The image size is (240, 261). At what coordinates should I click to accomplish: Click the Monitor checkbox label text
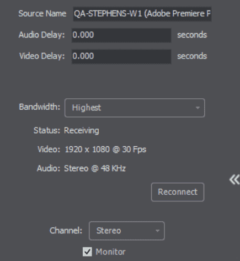pos(110,252)
